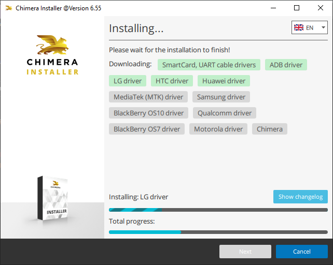Image resolution: width=333 pixels, height=265 pixels.
Task: Click the Chimera icon in title bar
Action: coord(9,8)
